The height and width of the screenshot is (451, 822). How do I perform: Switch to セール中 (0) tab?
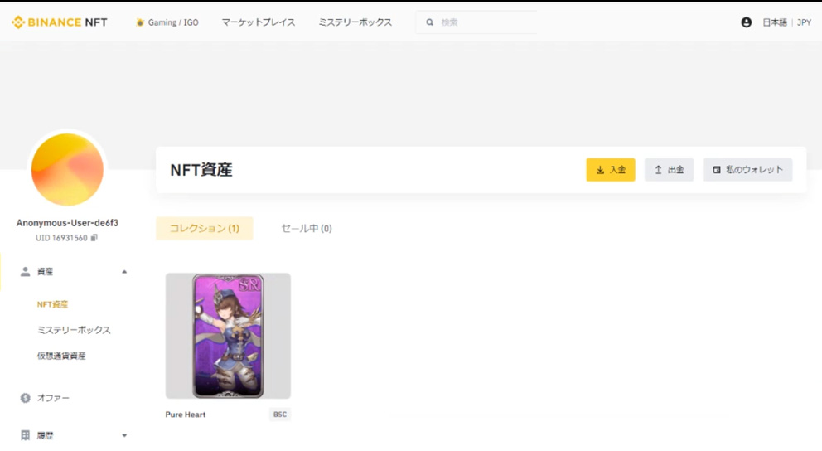coord(306,228)
